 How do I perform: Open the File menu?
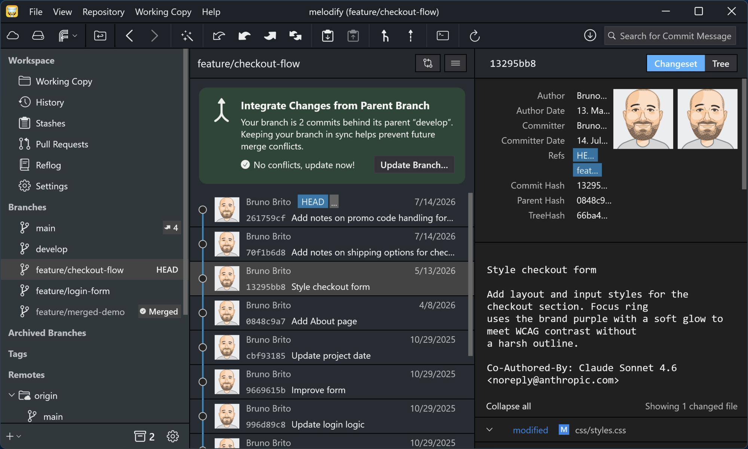pyautogui.click(x=36, y=12)
